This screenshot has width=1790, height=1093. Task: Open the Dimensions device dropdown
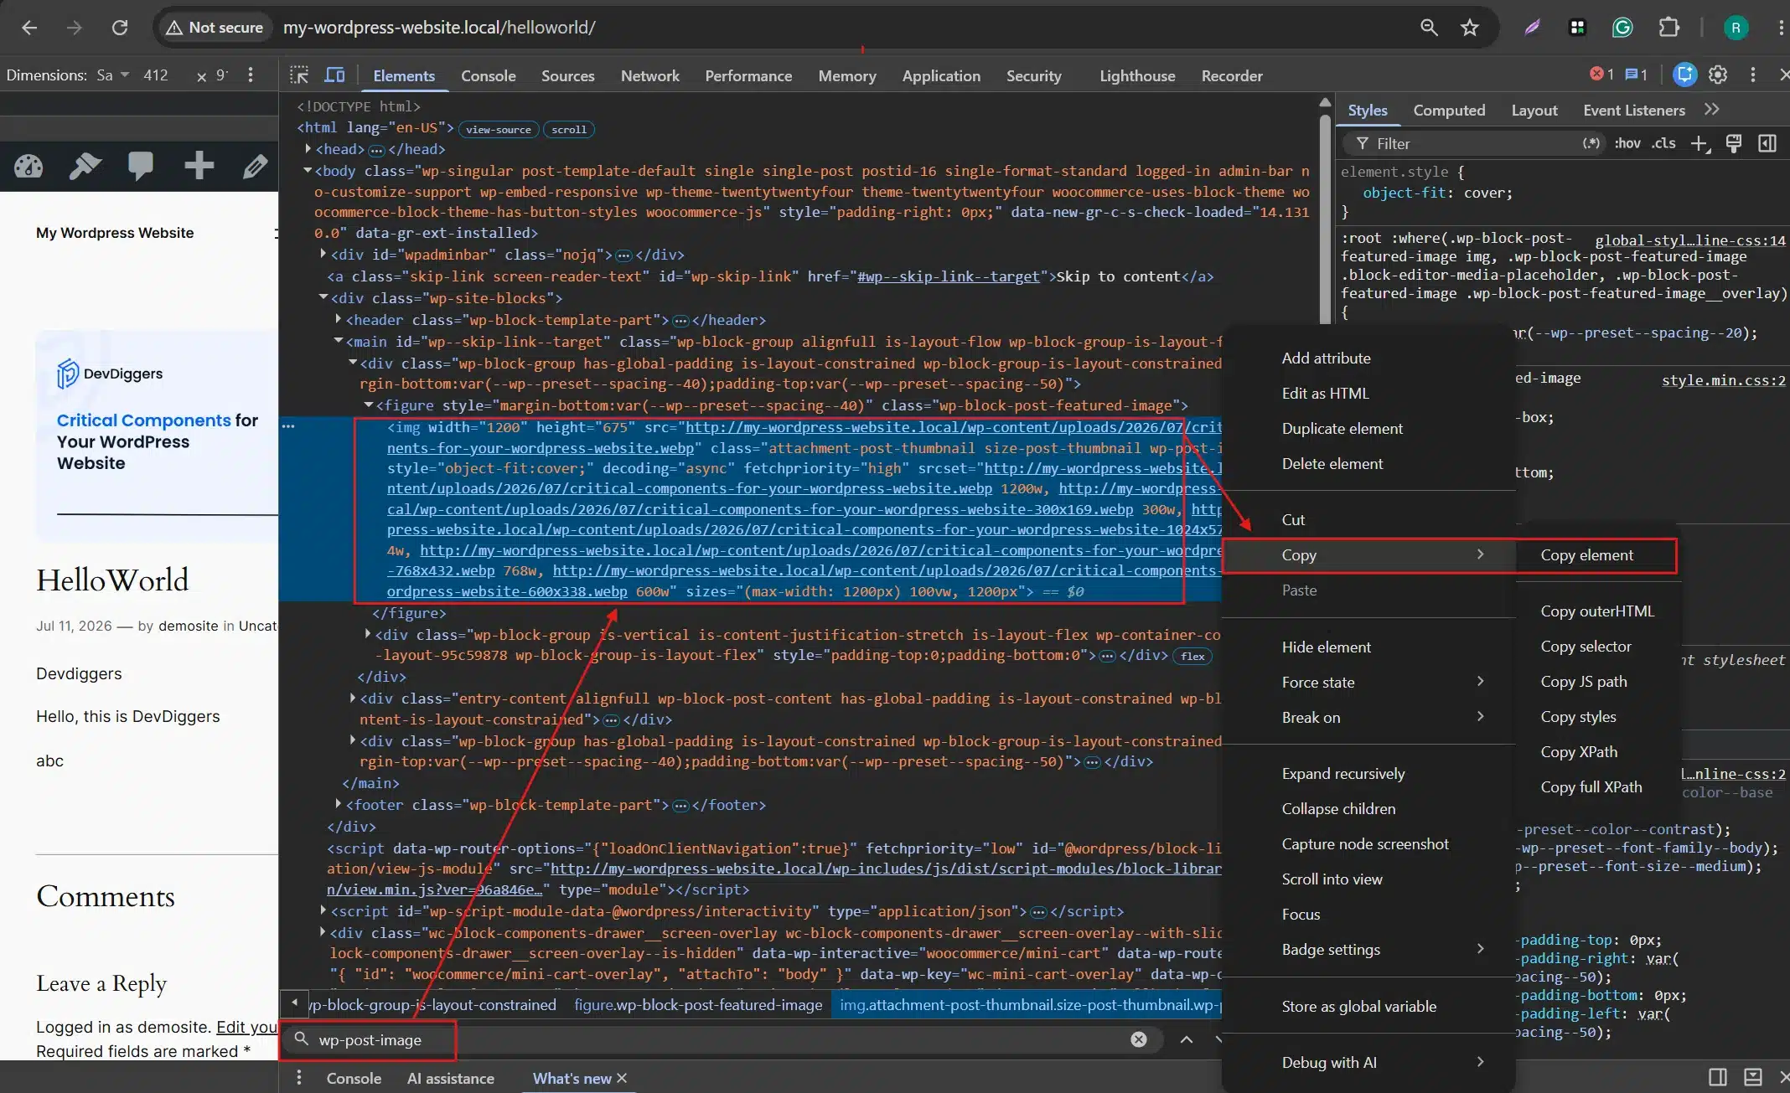click(113, 75)
